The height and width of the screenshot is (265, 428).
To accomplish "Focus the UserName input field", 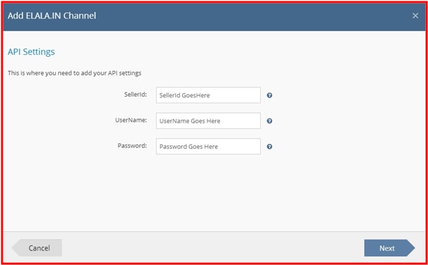I will tap(209, 120).
